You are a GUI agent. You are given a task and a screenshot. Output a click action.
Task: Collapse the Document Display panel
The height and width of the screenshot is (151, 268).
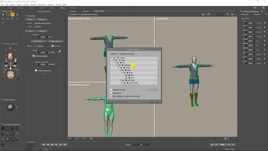click(x=2, y=125)
